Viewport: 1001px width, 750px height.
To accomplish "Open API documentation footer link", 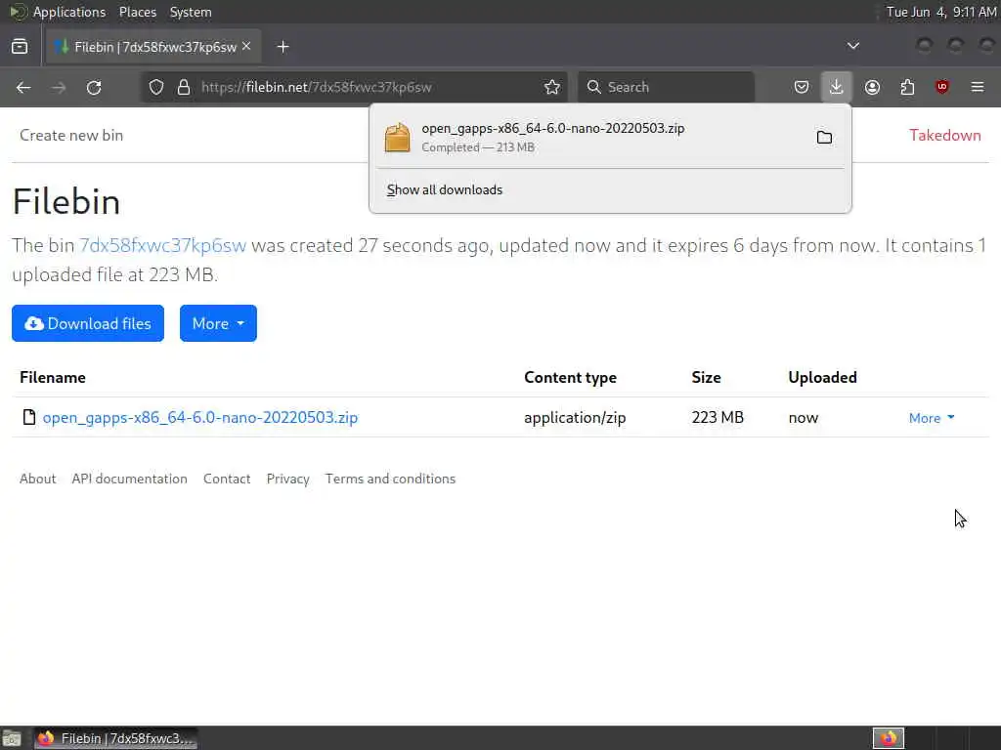I will click(x=130, y=479).
